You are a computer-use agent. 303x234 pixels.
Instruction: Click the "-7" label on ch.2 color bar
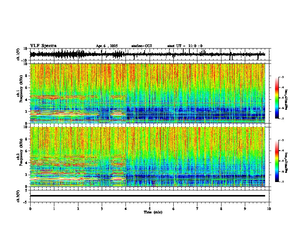282,182
